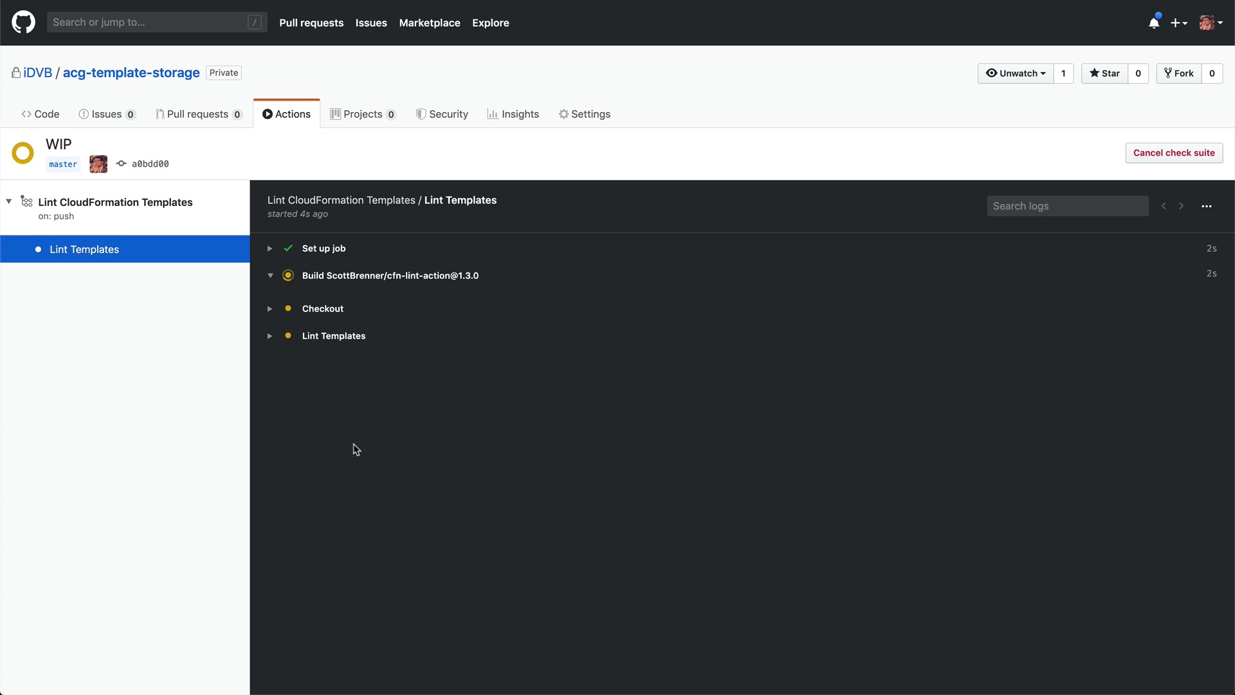Star the repository

click(x=1105, y=73)
